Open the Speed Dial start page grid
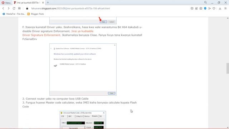The width and height of the screenshot is (229, 129). [x=19, y=8]
